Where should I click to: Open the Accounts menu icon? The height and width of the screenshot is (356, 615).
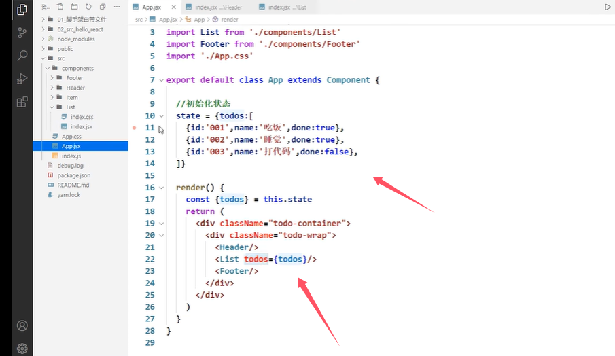[x=22, y=326]
